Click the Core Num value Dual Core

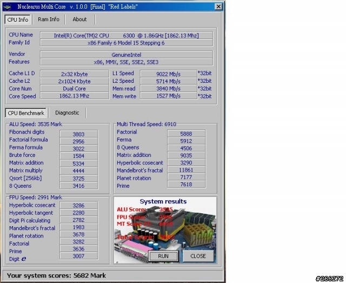(x=75, y=88)
